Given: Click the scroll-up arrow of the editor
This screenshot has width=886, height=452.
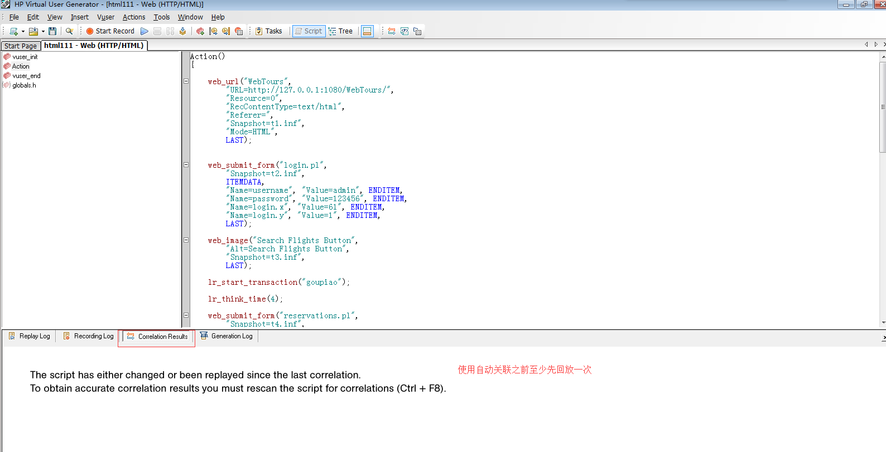Looking at the screenshot, I should pos(883,56).
